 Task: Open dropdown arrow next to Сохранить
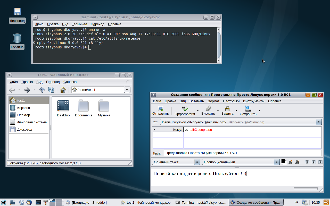tap(259, 111)
